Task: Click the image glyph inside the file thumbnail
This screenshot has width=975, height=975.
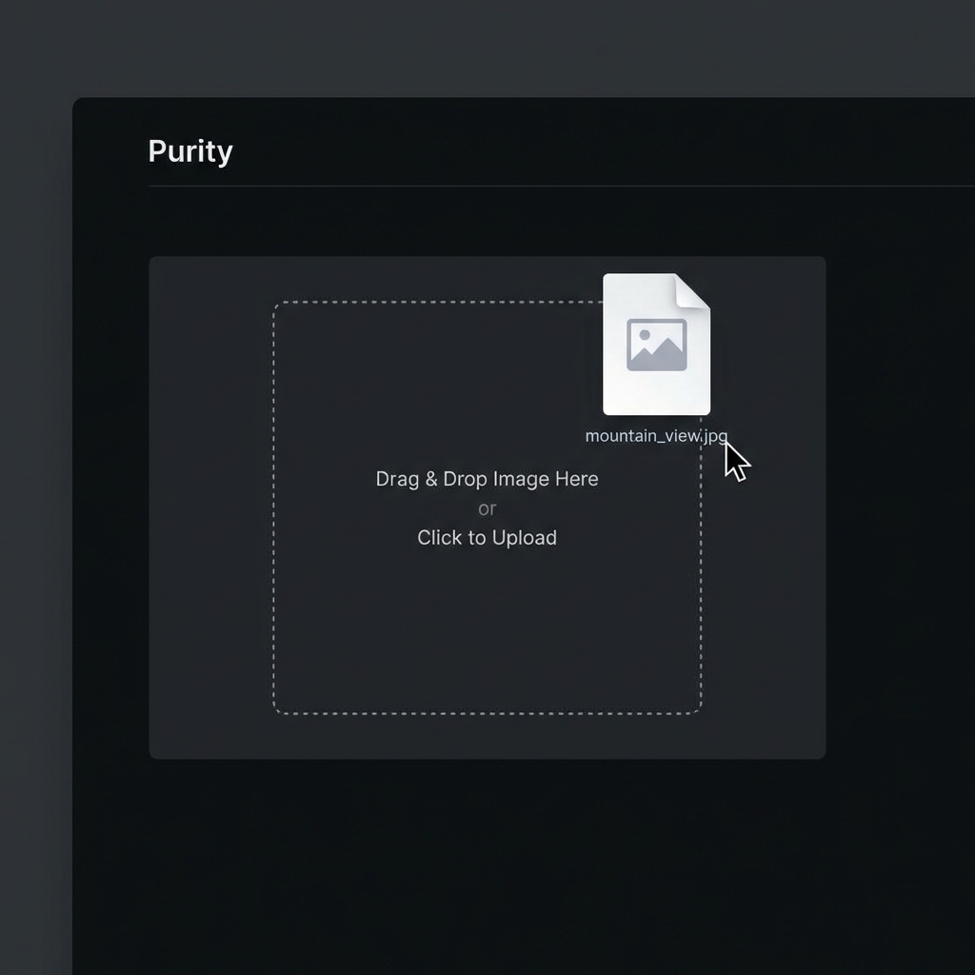Action: pyautogui.click(x=655, y=343)
